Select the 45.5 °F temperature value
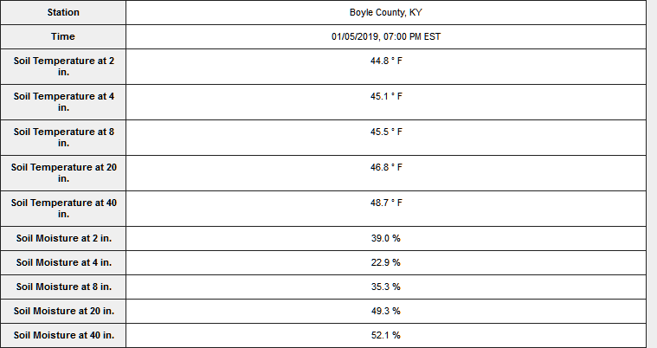657x348 pixels. point(386,132)
